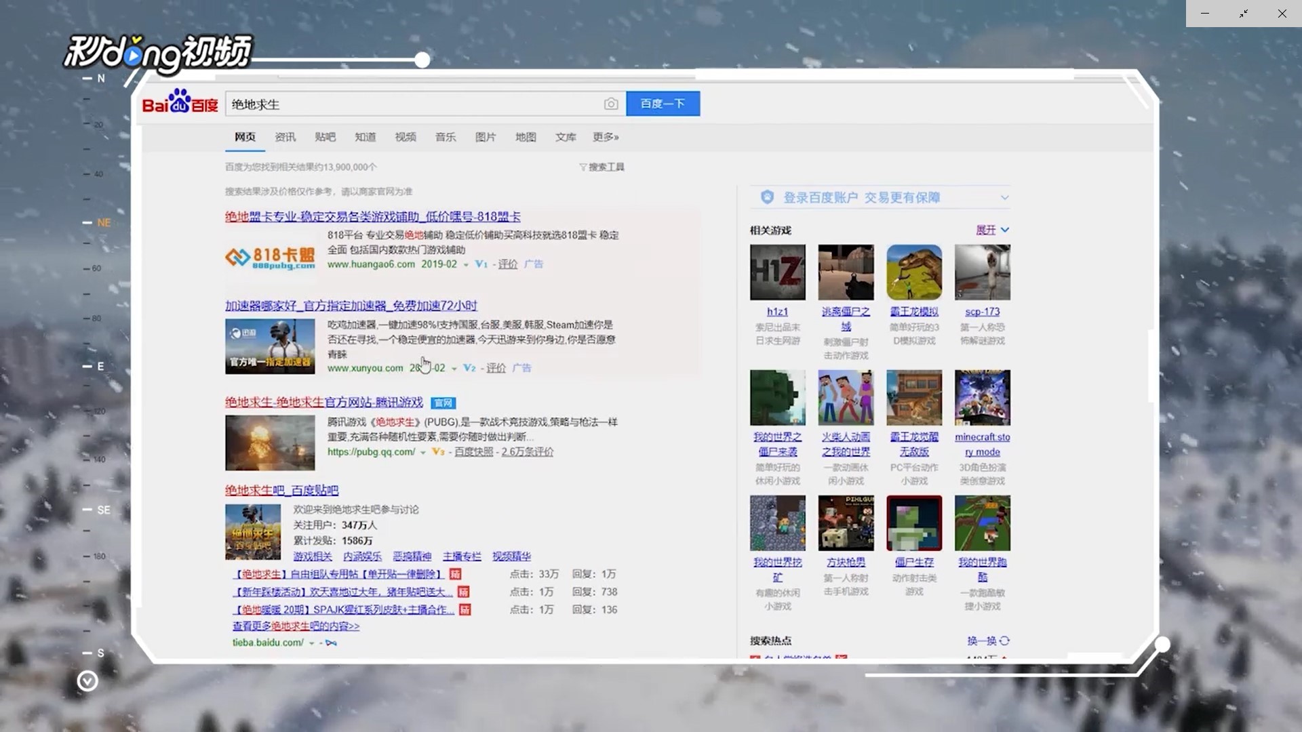Open 百度快照 cached page link
Screen dimensions: 1302x732
(x=473, y=451)
